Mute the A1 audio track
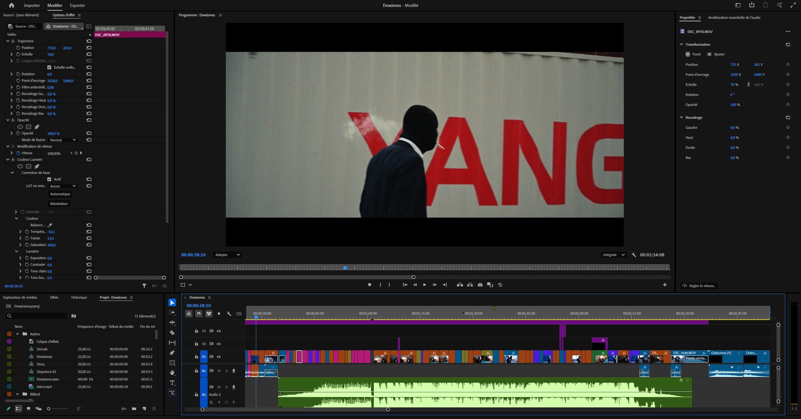Image resolution: width=801 pixels, height=419 pixels. tap(219, 371)
